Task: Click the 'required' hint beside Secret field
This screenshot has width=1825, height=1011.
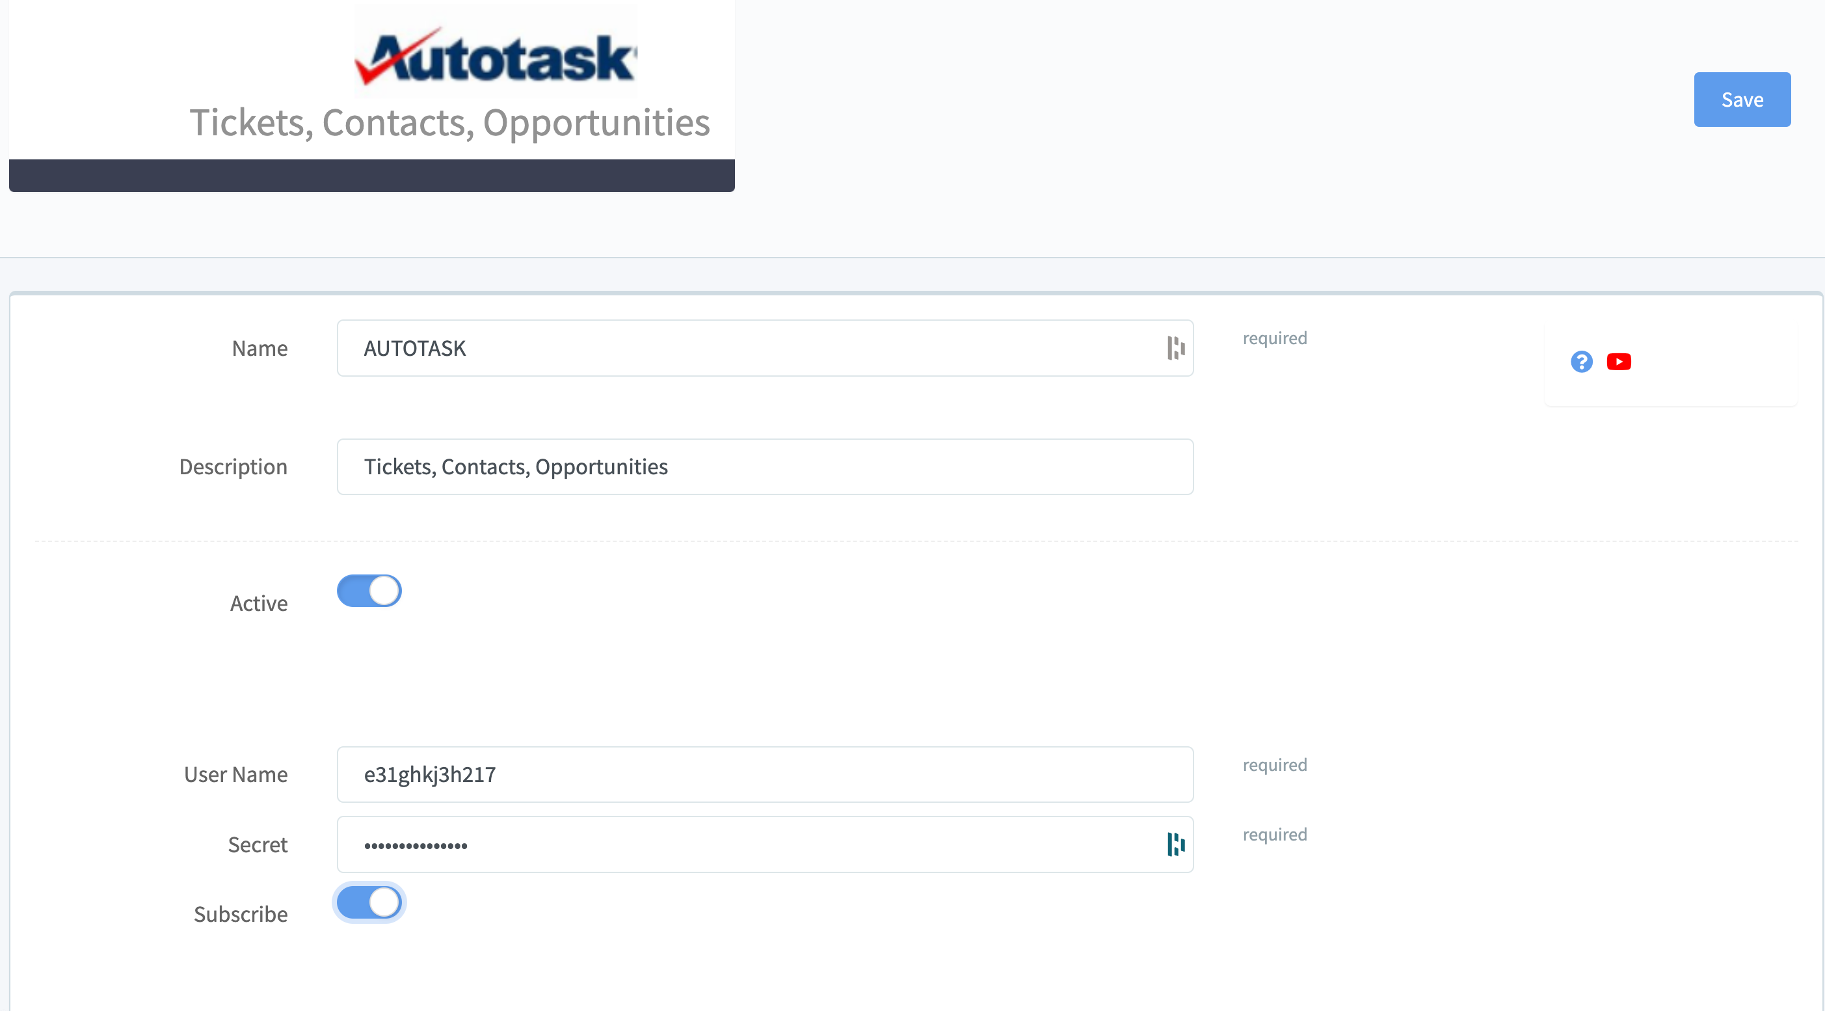Action: (x=1275, y=835)
